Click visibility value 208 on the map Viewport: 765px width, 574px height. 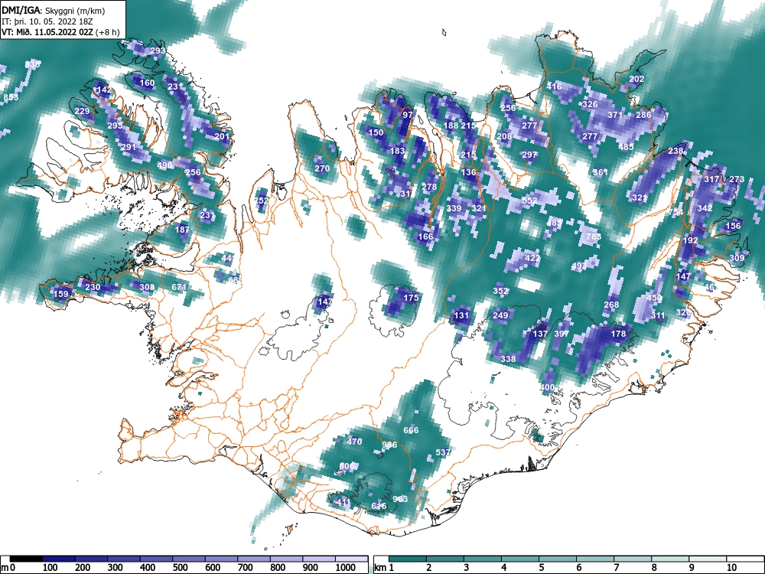(x=504, y=137)
